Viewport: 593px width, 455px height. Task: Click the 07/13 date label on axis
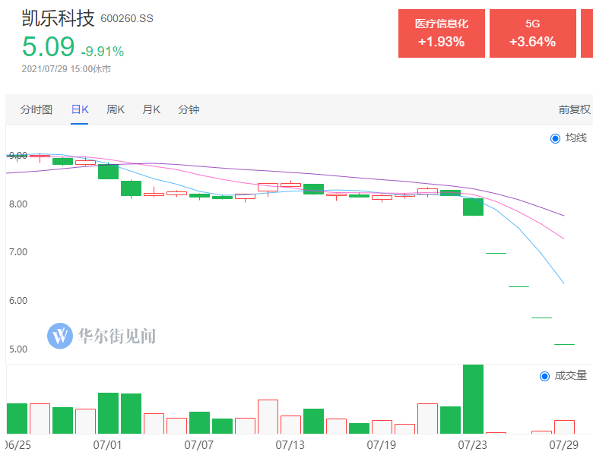[x=290, y=444]
